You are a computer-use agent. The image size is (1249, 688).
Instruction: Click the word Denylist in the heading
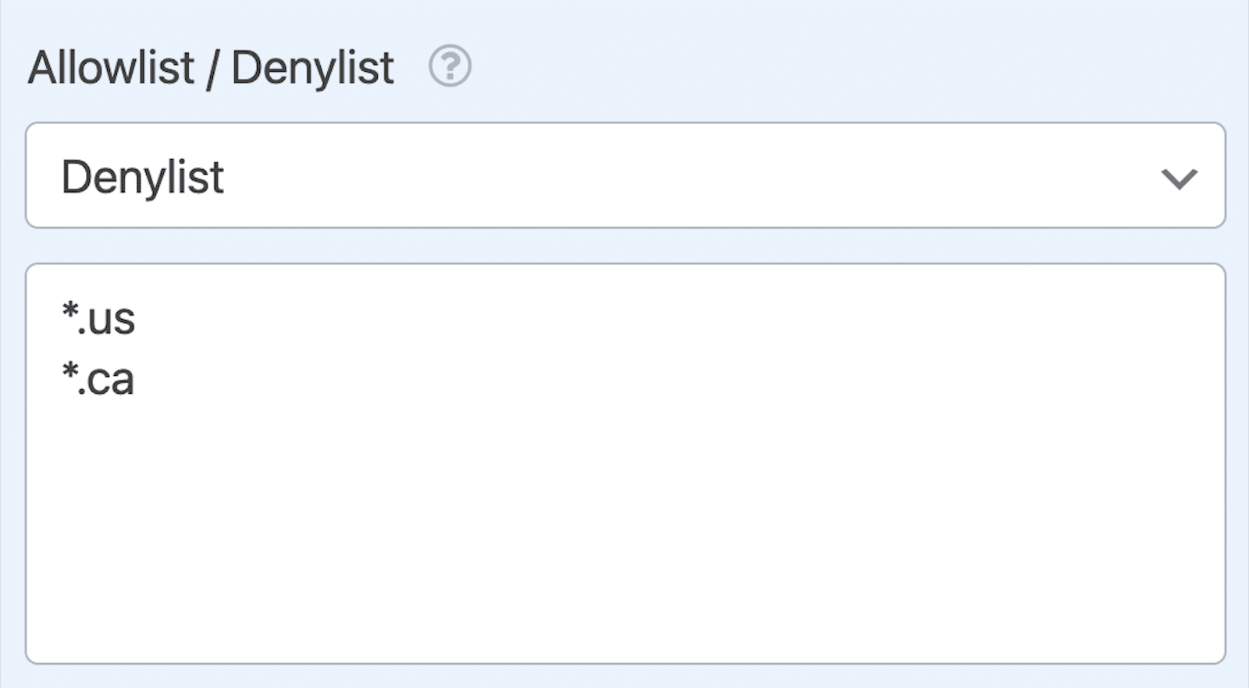click(312, 68)
